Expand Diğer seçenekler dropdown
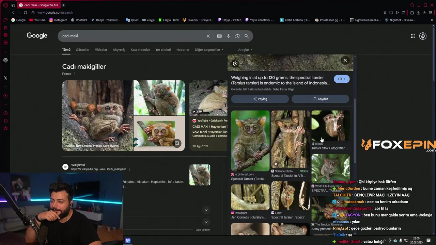 click(x=209, y=50)
